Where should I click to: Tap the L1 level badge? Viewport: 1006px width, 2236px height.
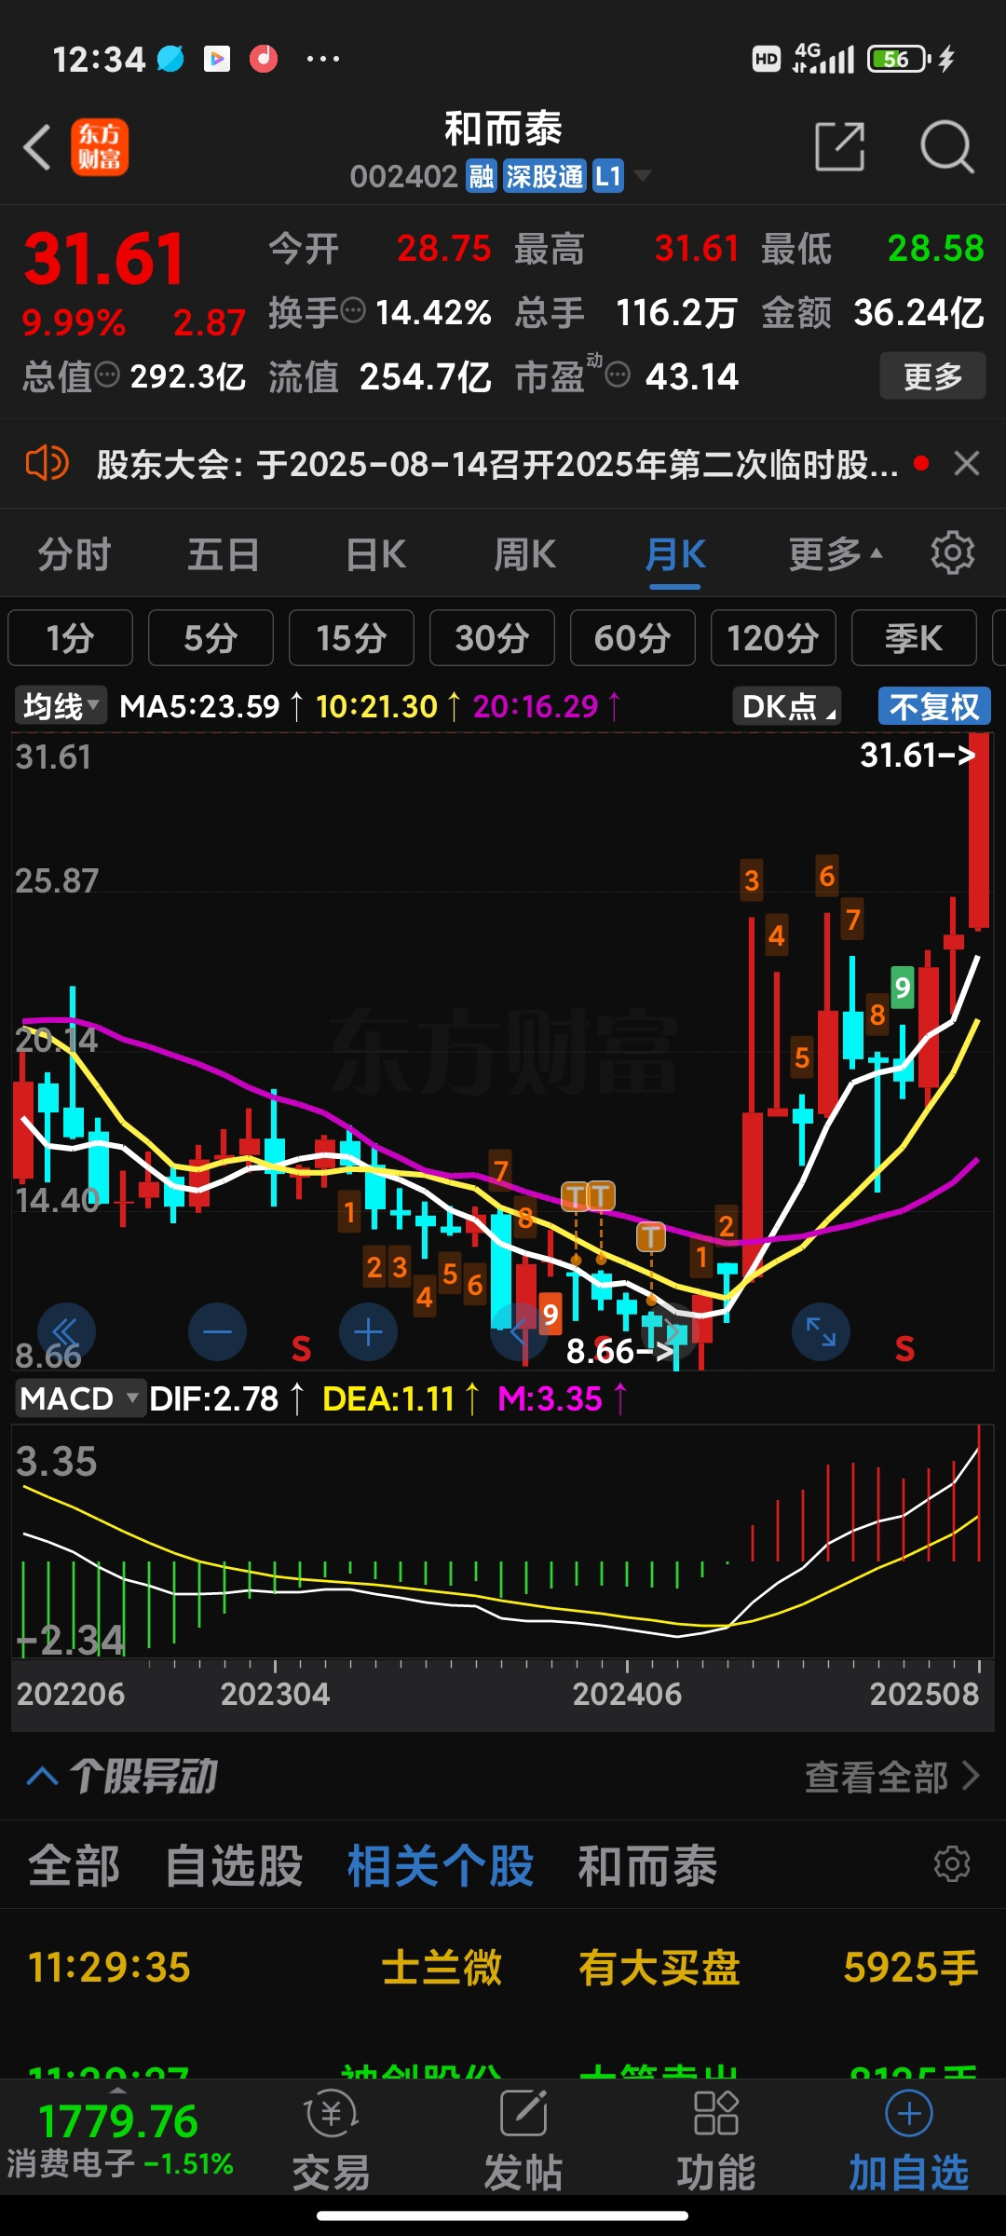point(607,176)
